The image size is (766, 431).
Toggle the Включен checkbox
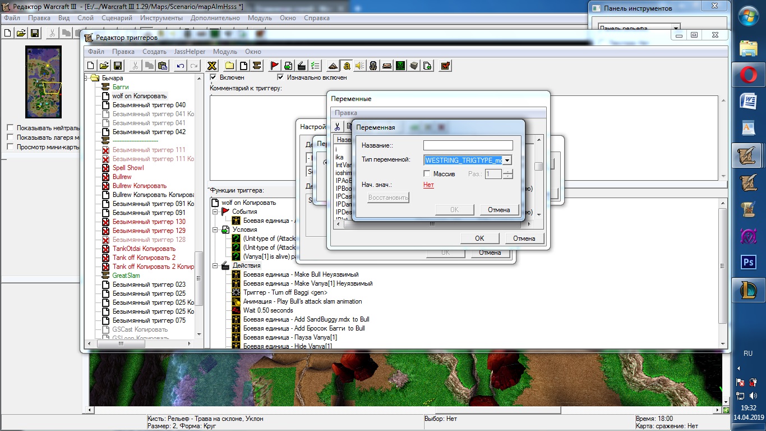point(213,77)
